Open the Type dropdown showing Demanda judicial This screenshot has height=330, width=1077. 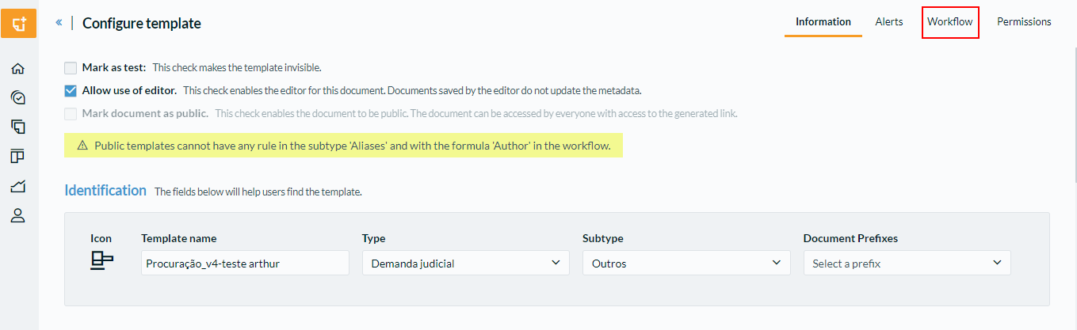tap(465, 264)
